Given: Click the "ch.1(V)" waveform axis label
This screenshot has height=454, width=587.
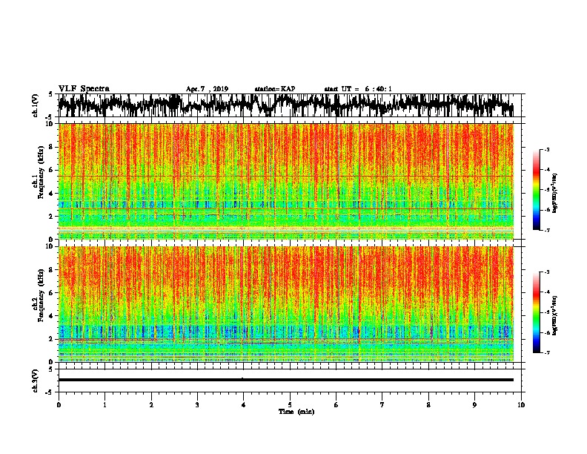Looking at the screenshot, I should (36, 105).
